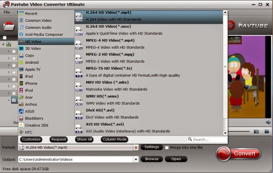Click the DivX HD AVI format icon

(x=79, y=115)
